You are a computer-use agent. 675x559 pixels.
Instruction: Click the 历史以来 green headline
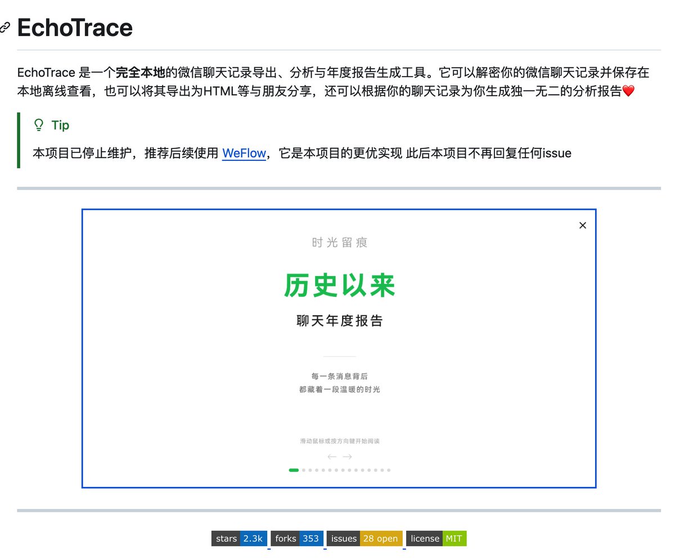[x=339, y=285]
